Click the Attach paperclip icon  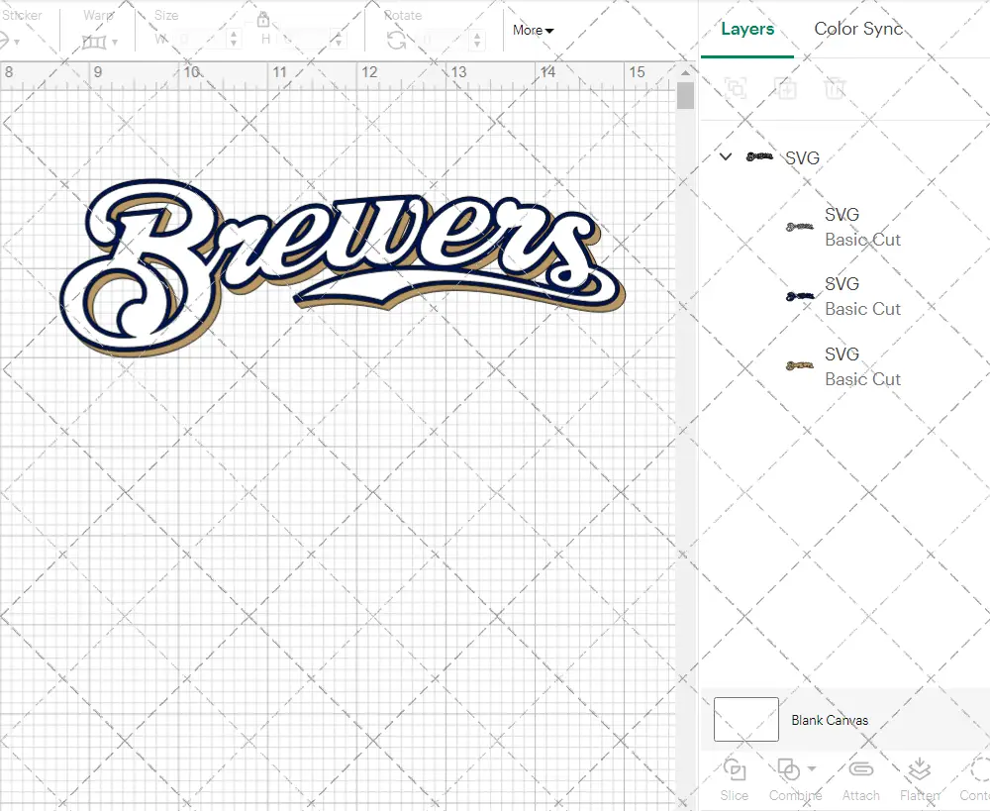pos(860,769)
